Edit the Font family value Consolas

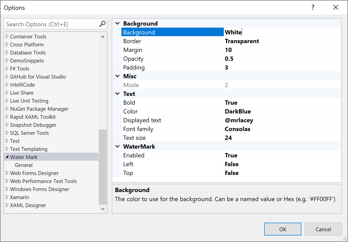282,129
